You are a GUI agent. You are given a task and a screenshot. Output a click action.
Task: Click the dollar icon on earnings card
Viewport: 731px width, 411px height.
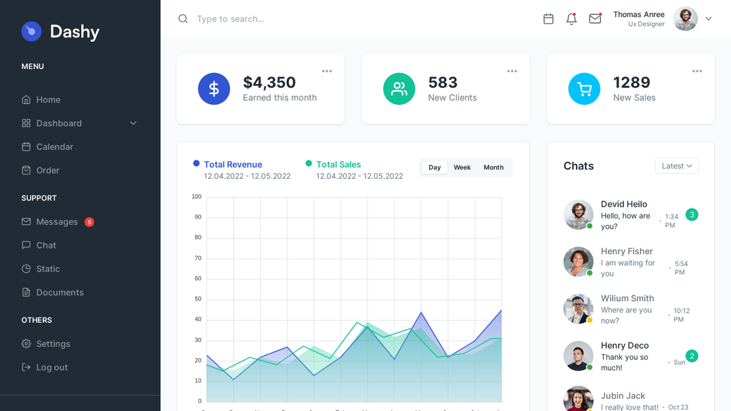pyautogui.click(x=214, y=89)
